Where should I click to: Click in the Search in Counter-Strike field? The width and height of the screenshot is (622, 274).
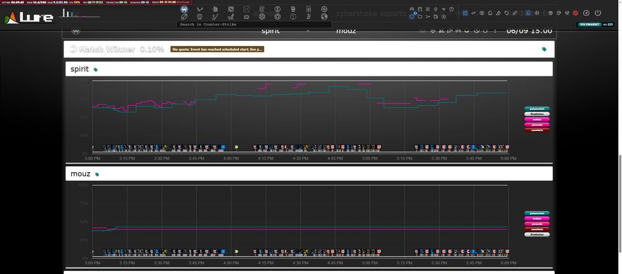[254, 24]
